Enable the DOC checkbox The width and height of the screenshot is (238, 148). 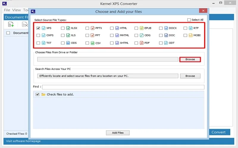coord(161,35)
